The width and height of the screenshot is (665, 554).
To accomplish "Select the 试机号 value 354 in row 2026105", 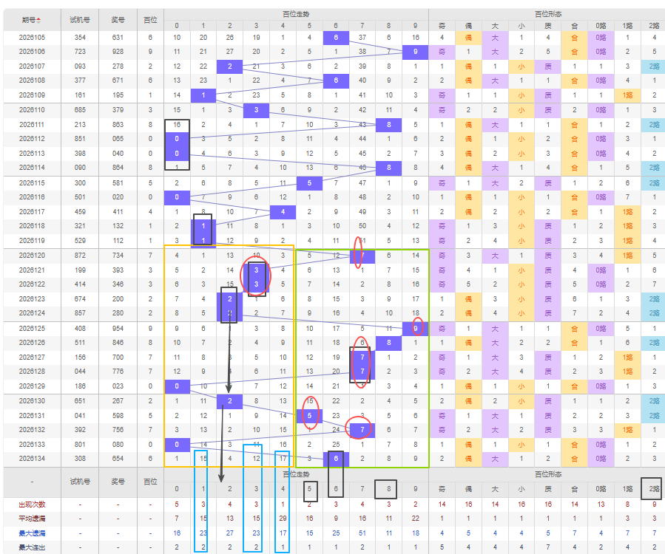I will click(x=80, y=37).
